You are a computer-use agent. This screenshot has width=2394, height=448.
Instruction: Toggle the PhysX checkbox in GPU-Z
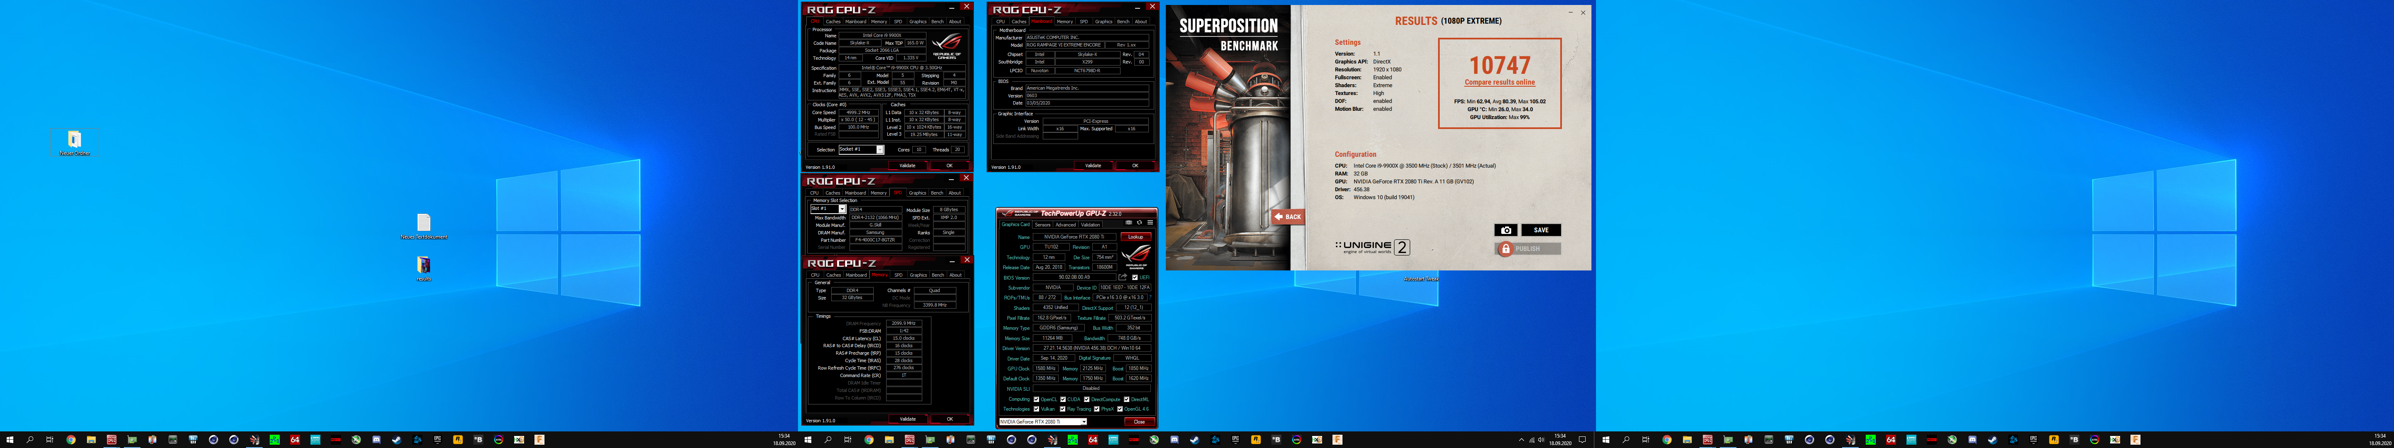[1097, 409]
